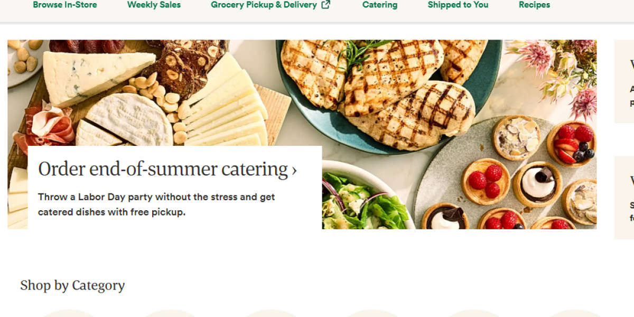The height and width of the screenshot is (317, 634).
Task: Open the lower promo card cut off beside the banner
Action: (x=624, y=198)
